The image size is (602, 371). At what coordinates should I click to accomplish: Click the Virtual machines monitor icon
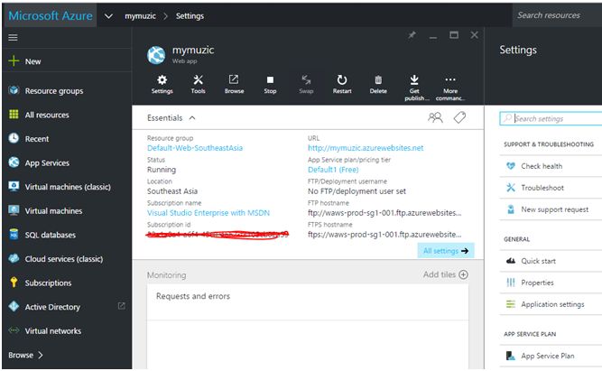(14, 210)
